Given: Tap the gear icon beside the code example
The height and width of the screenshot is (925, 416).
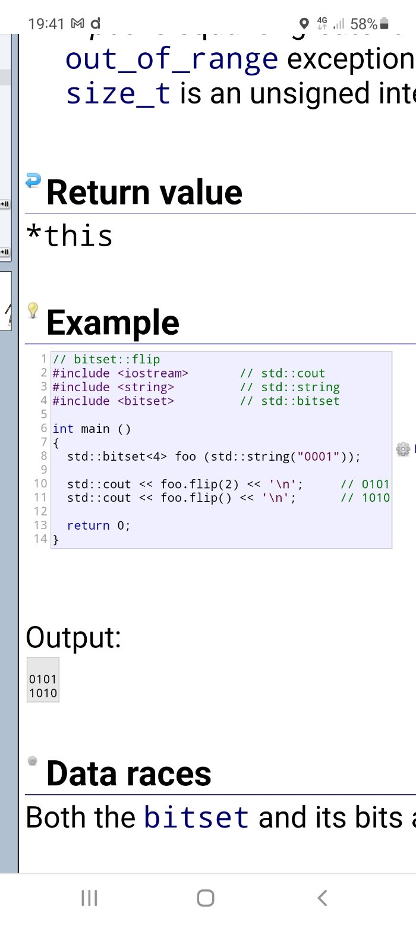Looking at the screenshot, I should 404,449.
